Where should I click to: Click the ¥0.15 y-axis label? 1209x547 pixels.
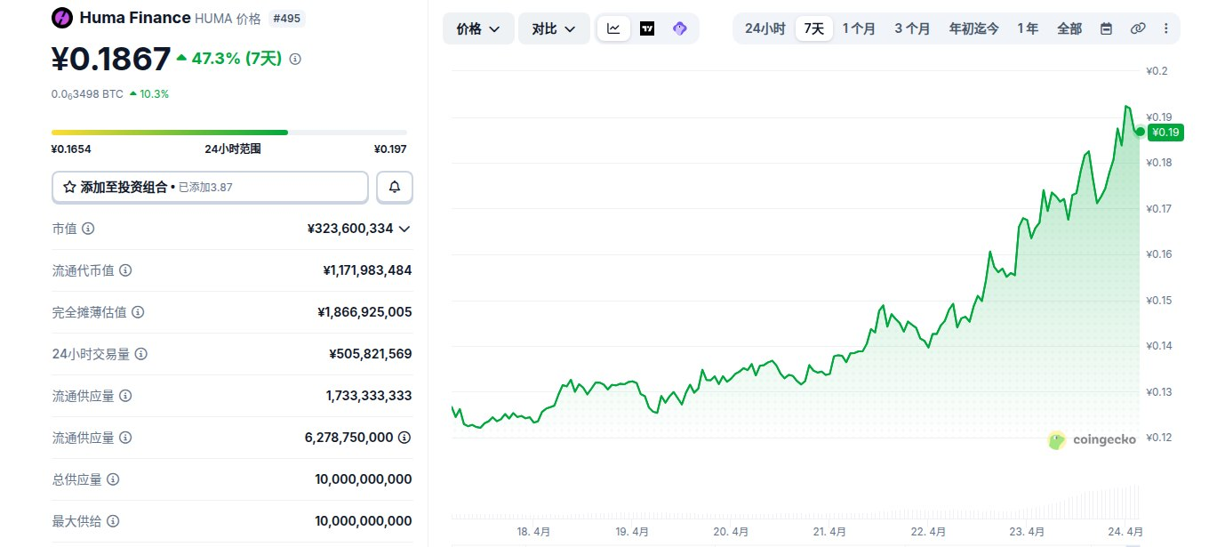(x=1159, y=300)
